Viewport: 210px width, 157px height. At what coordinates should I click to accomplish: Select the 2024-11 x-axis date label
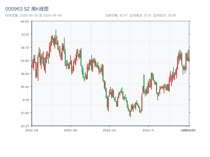[x=148, y=130]
